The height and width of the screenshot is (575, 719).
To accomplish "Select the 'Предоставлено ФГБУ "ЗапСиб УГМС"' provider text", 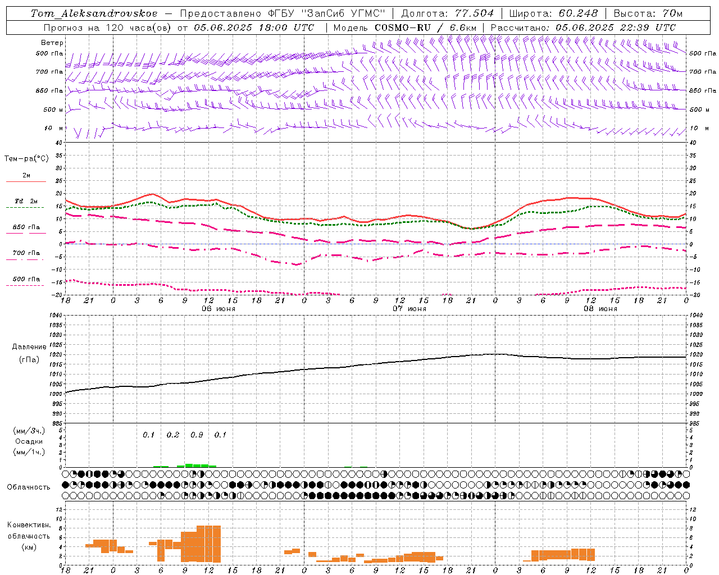I will point(283,13).
